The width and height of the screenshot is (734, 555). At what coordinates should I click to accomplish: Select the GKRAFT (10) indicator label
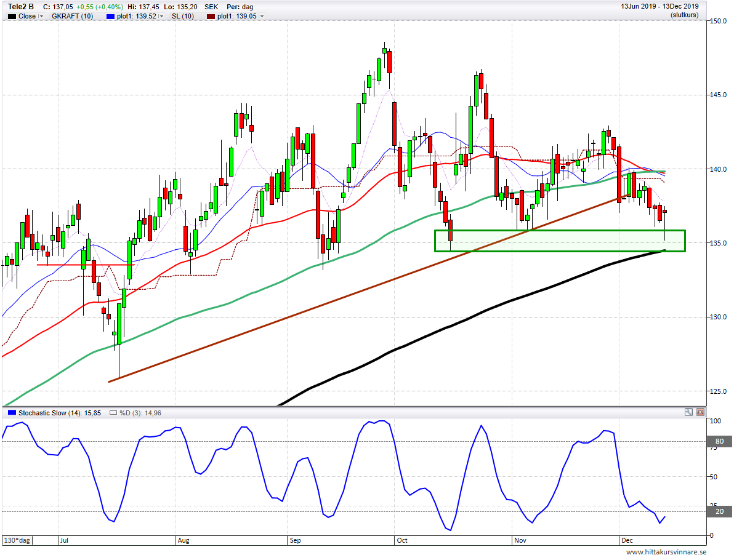click(72, 17)
